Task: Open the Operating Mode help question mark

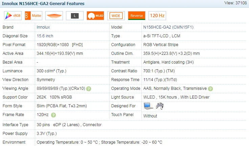Action: click(x=210, y=89)
